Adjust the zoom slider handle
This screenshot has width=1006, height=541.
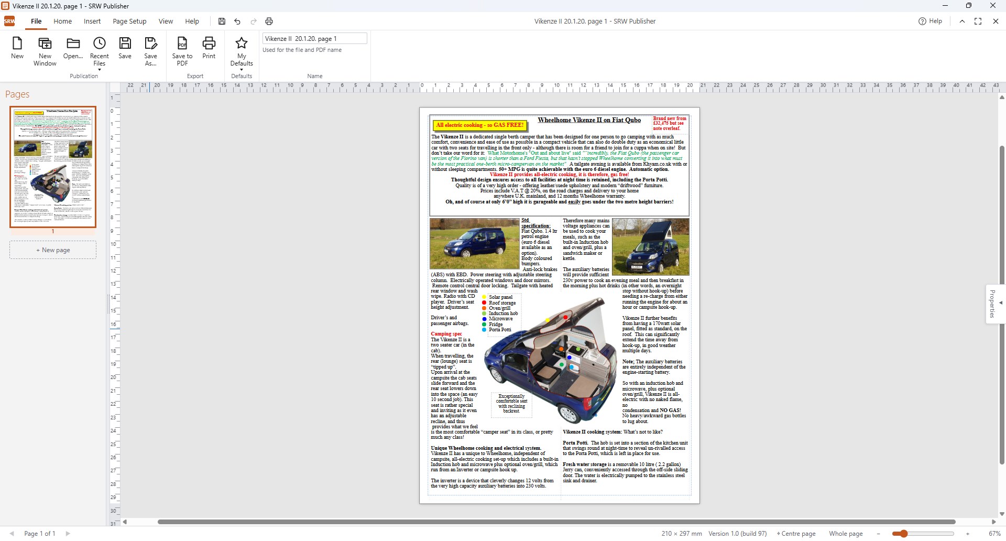pos(903,534)
